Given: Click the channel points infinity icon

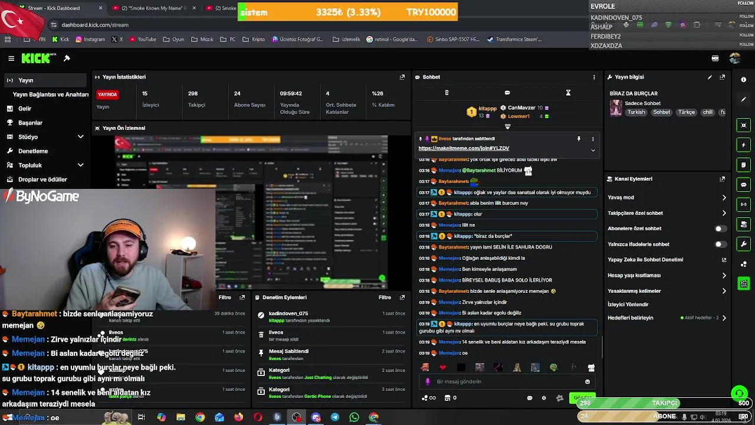Looking at the screenshot, I should click(x=429, y=398).
